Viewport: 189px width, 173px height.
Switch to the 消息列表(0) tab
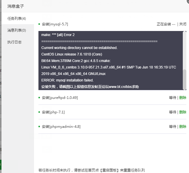[18, 30]
